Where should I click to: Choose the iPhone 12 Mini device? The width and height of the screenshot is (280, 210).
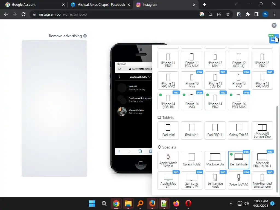[215, 60]
